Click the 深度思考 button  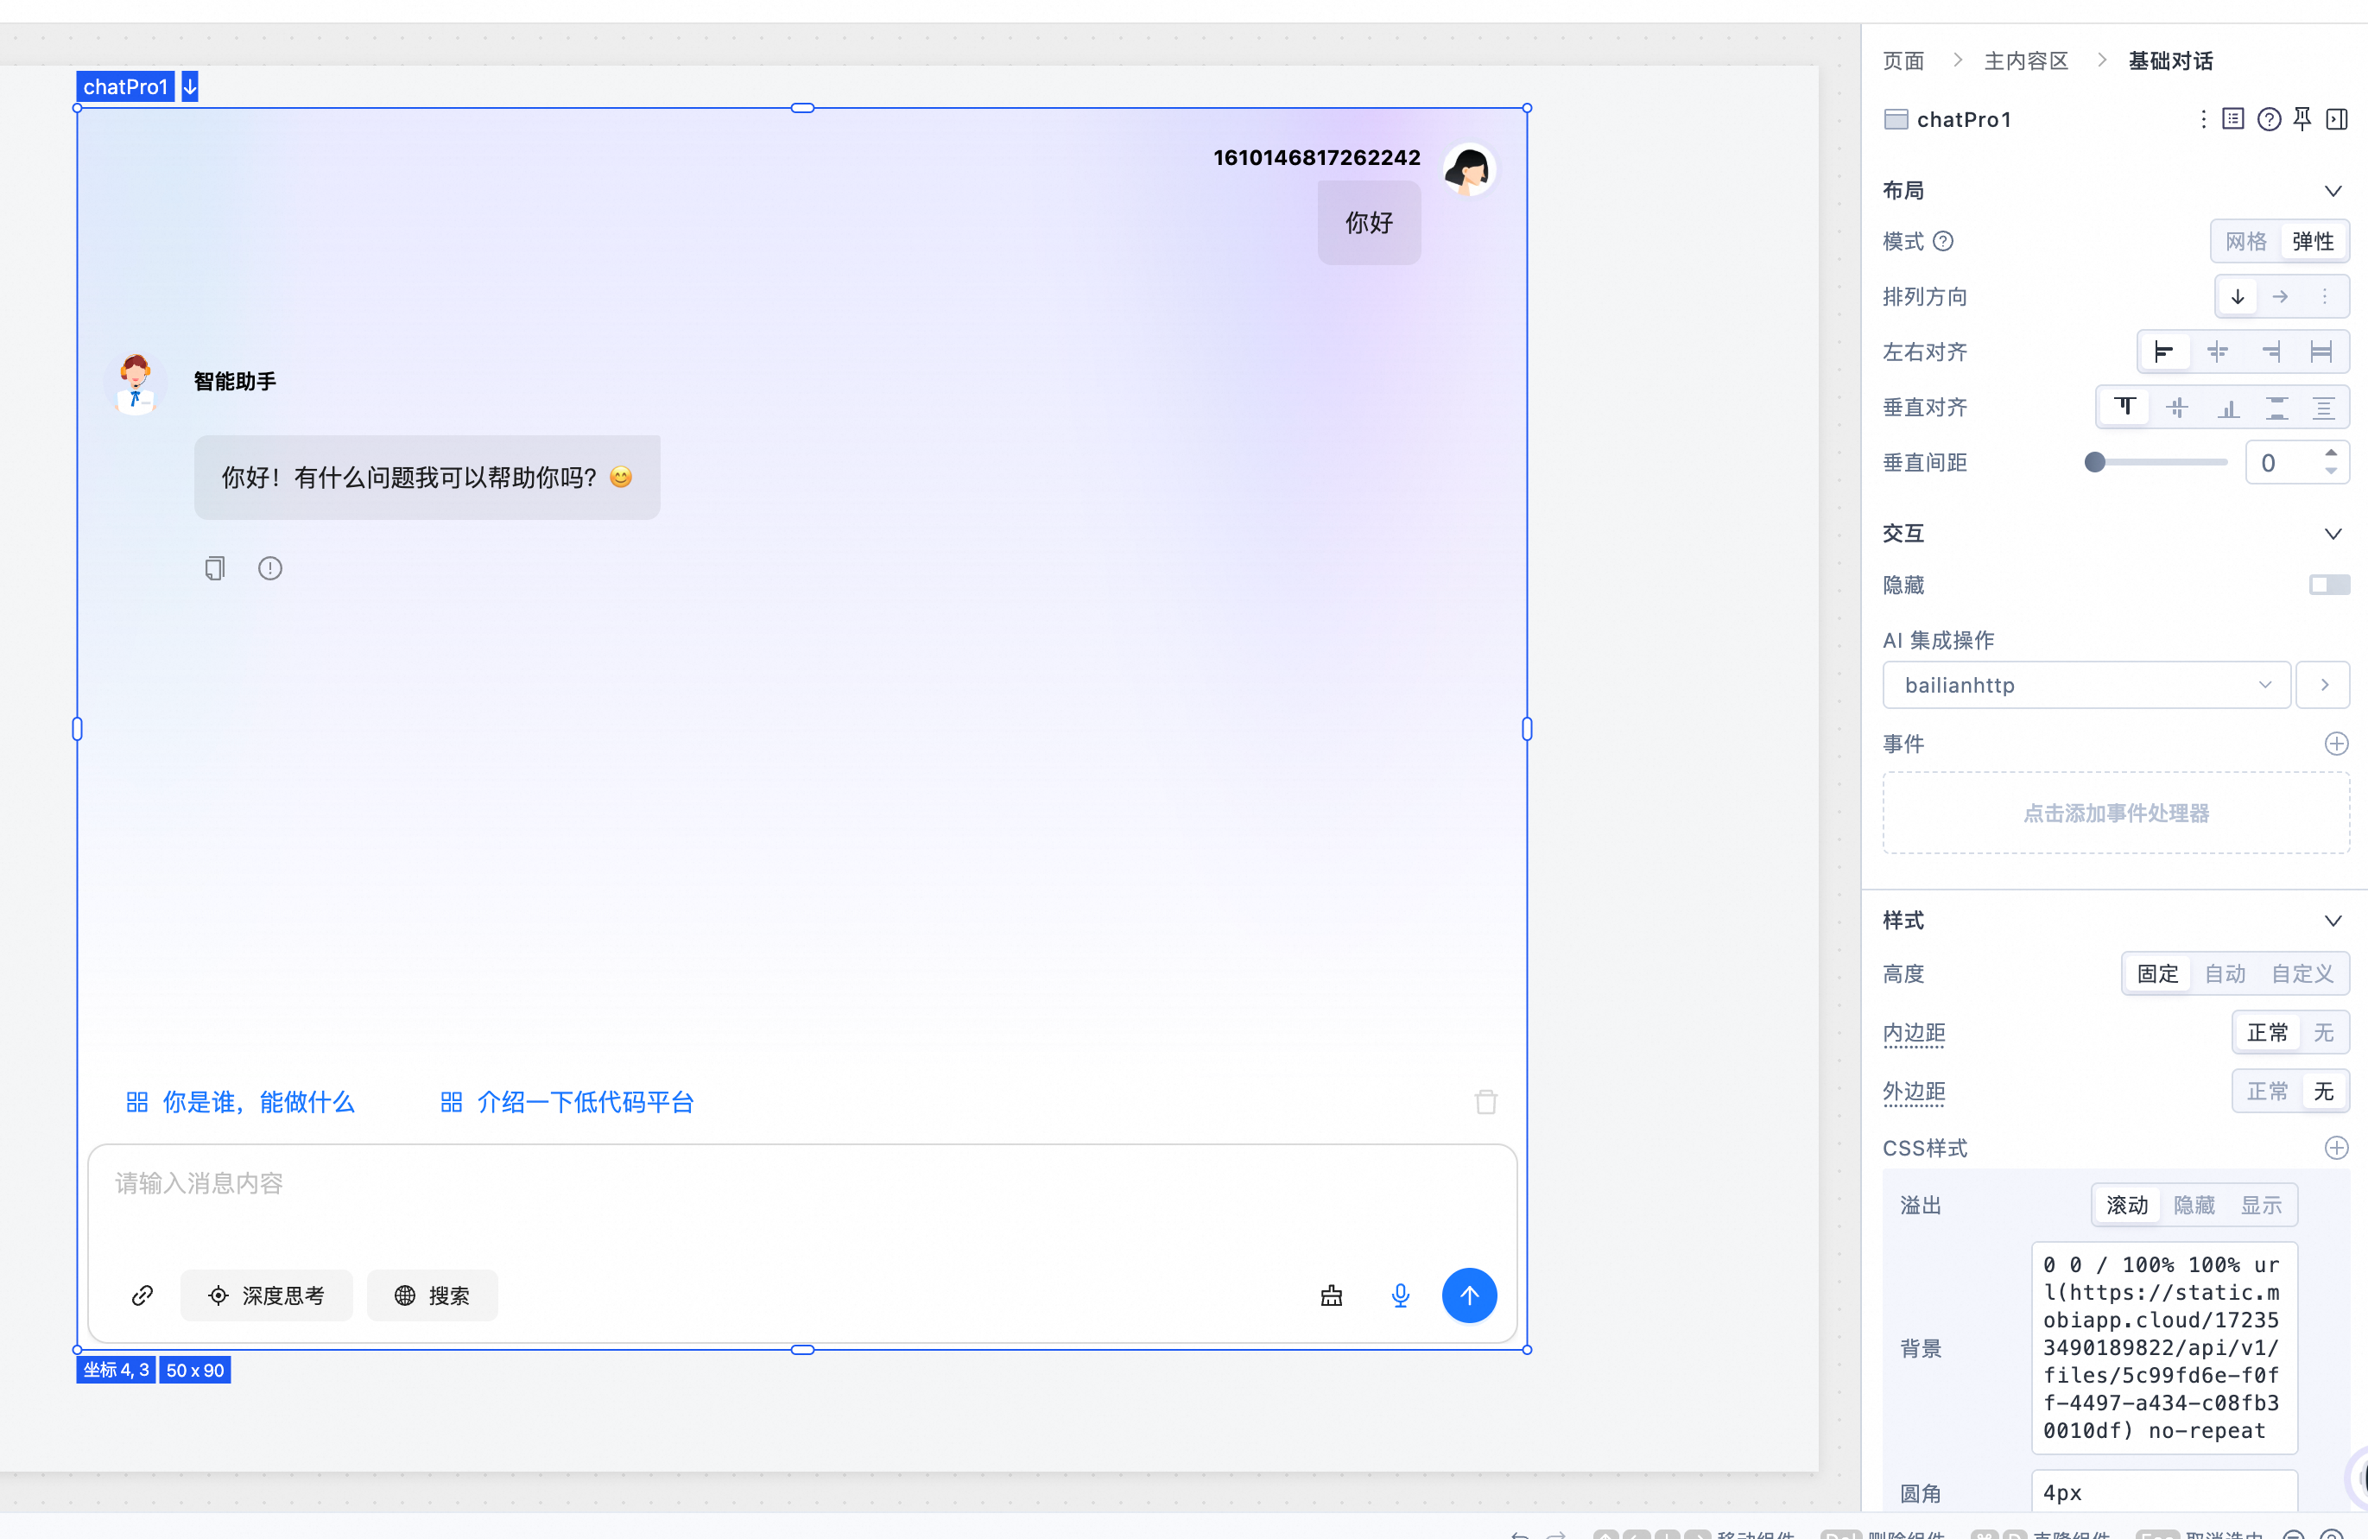(x=267, y=1295)
